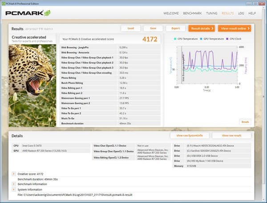The width and height of the screenshot is (267, 203).
Task: Open chart Details button
Action: [x=245, y=122]
